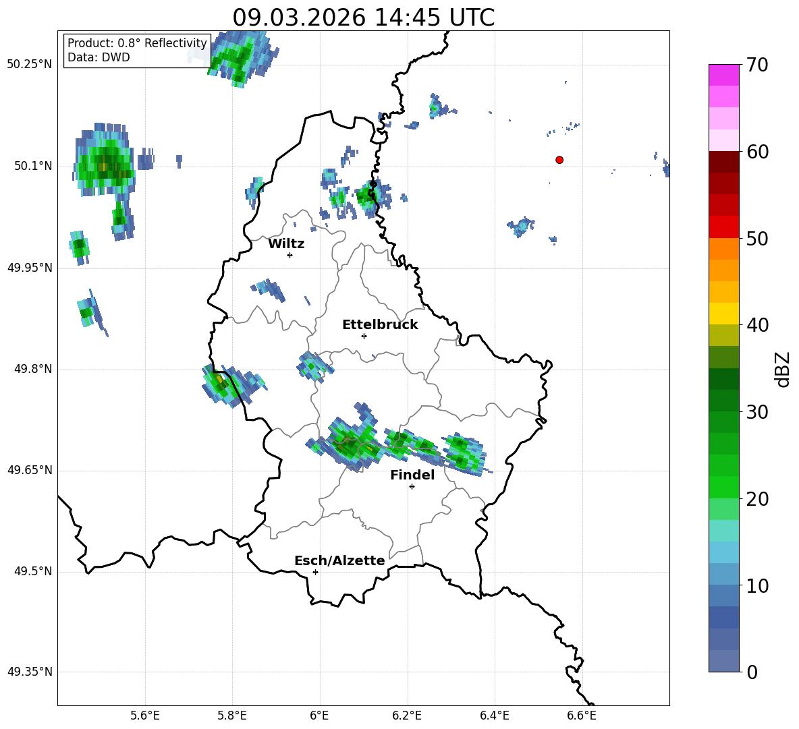This screenshot has height=729, width=799.
Task: Click the colorbar 50 tick label
Action: click(757, 238)
